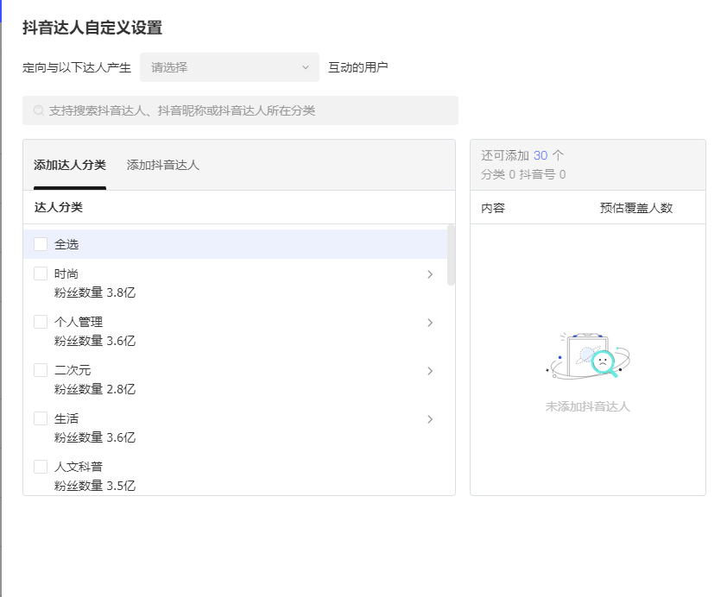Click the 全选 label
The width and height of the screenshot is (727, 597).
66,244
